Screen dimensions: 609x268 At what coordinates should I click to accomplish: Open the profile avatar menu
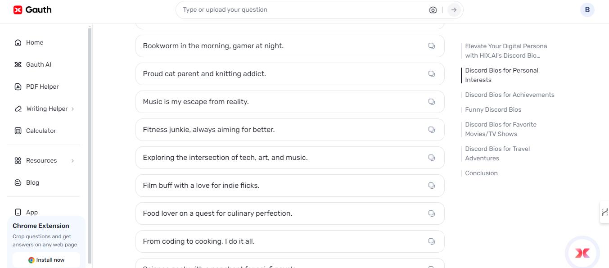pos(587,9)
